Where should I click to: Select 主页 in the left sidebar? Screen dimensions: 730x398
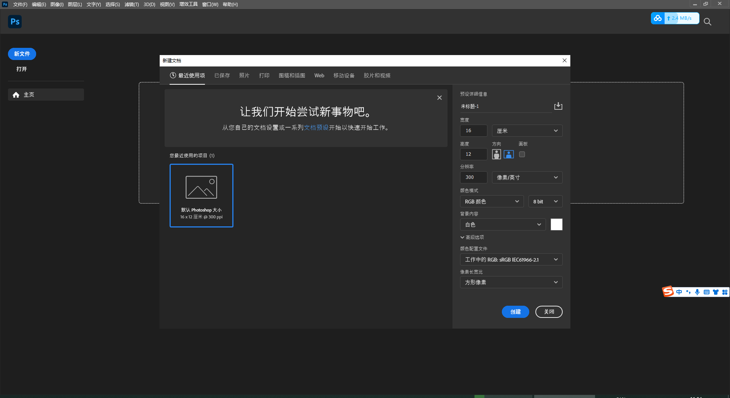coord(46,95)
